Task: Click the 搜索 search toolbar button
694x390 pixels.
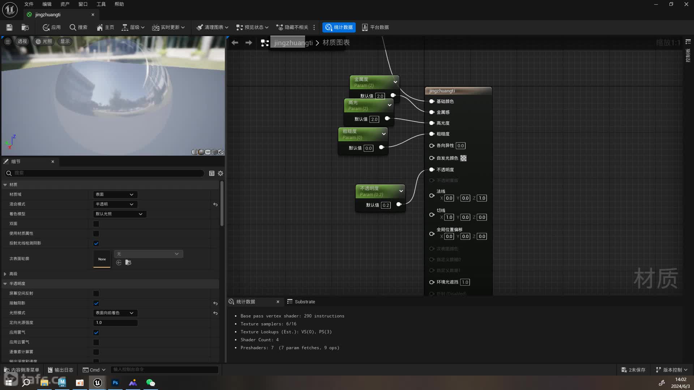Action: (x=78, y=27)
